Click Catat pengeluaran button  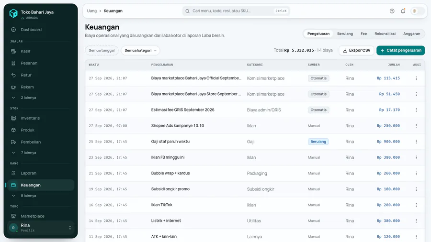tap(400, 51)
